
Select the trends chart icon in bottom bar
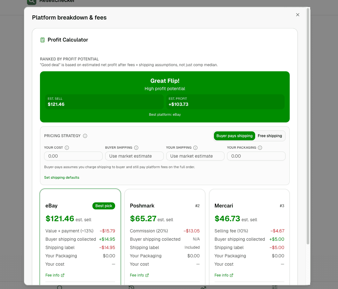pyautogui.click(x=203, y=287)
